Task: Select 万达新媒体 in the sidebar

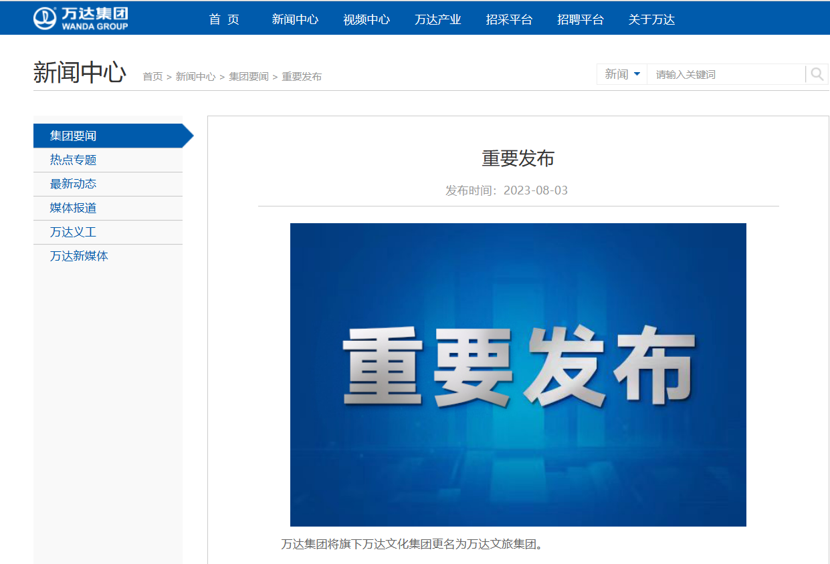Action: click(x=108, y=256)
